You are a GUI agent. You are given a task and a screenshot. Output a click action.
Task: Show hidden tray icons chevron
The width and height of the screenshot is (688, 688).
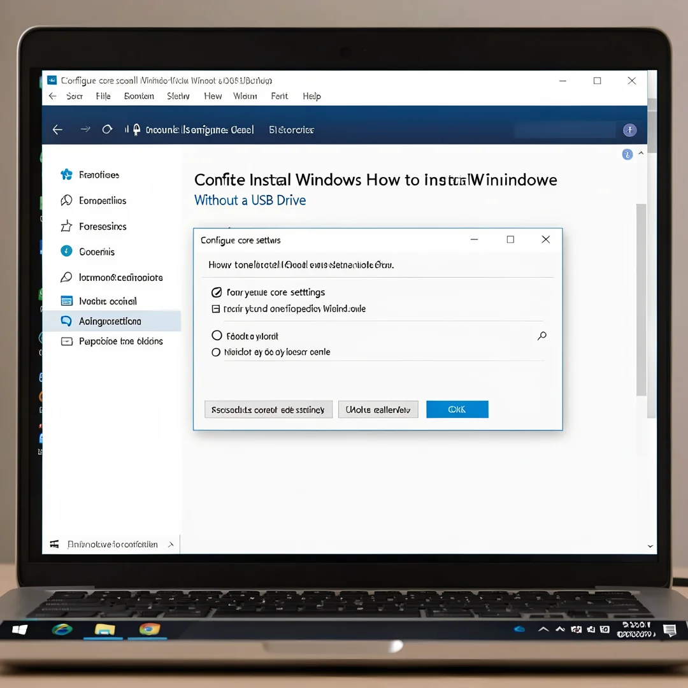pyautogui.click(x=543, y=629)
